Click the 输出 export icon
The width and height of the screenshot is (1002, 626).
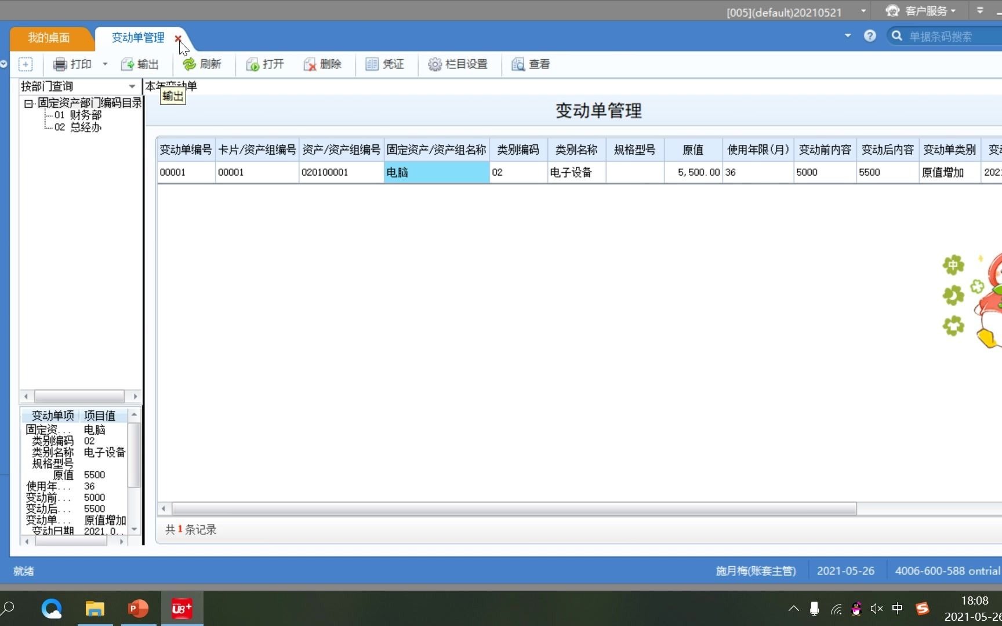[x=128, y=64]
